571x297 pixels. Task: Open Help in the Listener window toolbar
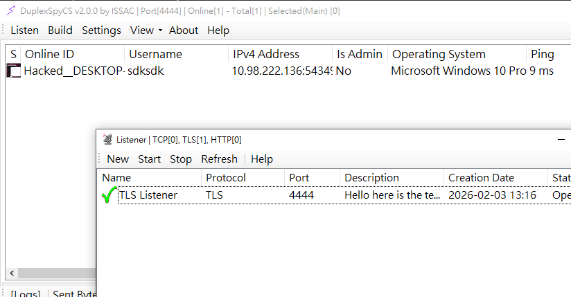pyautogui.click(x=262, y=159)
